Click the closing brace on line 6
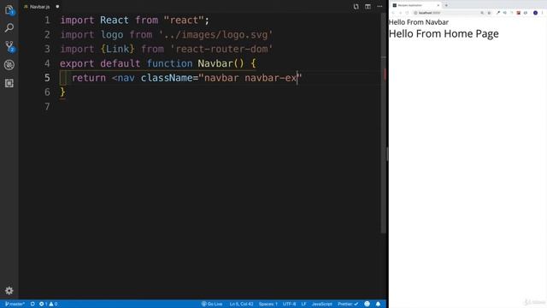Screen dimensions: 547x308 click(62, 92)
